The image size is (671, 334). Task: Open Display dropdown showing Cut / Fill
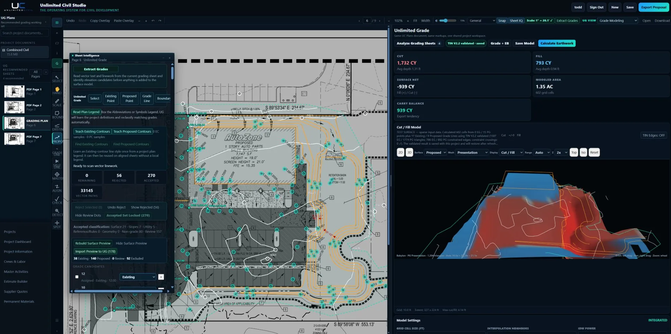pos(511,153)
